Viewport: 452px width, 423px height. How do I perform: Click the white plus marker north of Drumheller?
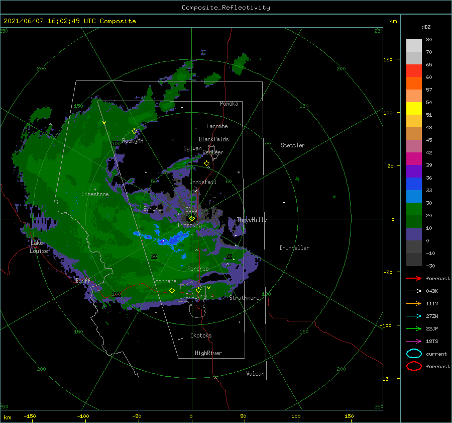click(x=284, y=202)
